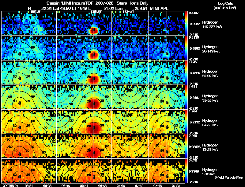Click the 0.2132 color scale value

(x=194, y=122)
